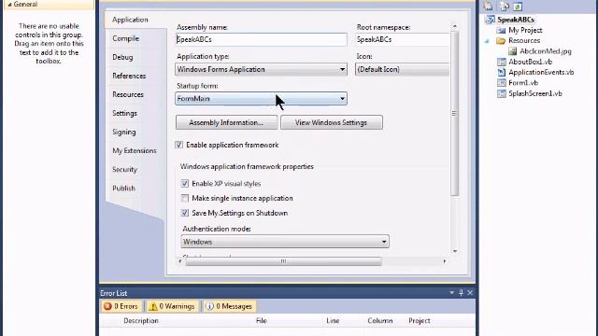Sort Error List by File column
Image resolution: width=598 pixels, height=336 pixels.
[x=262, y=321]
